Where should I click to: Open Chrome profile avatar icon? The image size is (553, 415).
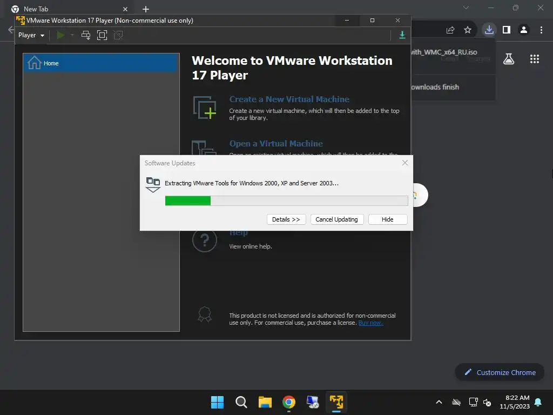(524, 30)
